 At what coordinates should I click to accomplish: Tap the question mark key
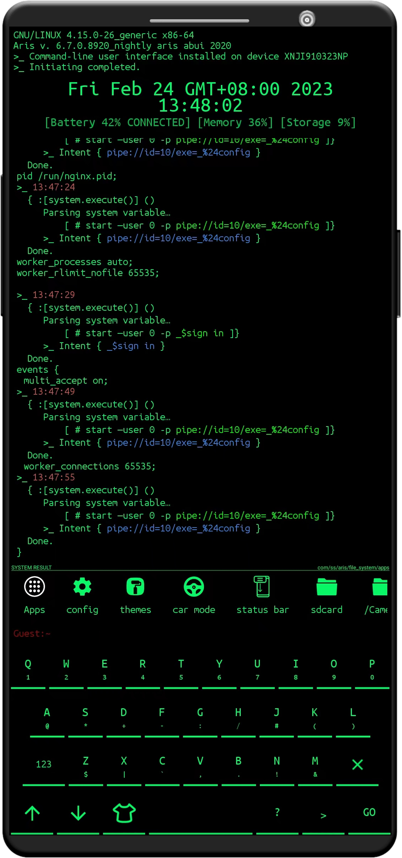point(277,813)
